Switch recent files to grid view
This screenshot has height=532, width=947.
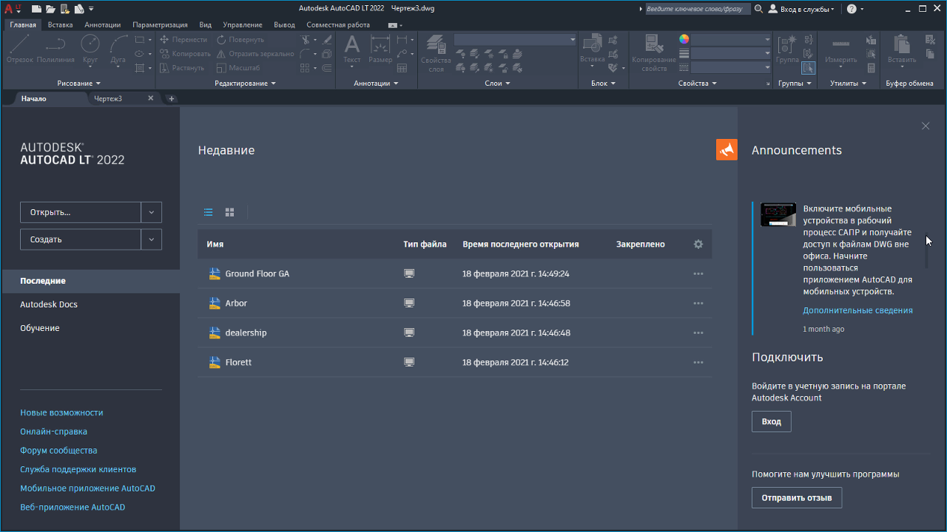230,212
